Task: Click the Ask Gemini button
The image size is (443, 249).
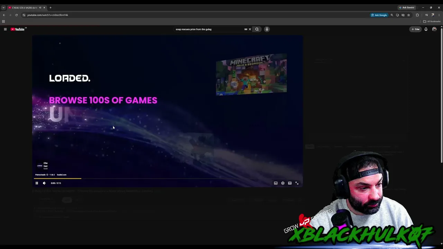Action: tap(407, 8)
